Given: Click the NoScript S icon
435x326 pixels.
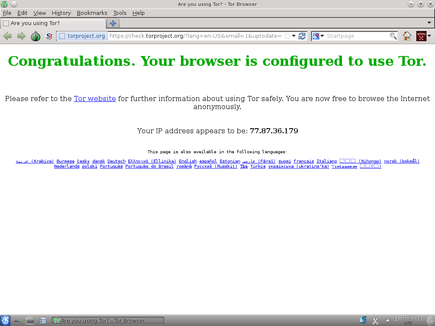Looking at the screenshot, I should pos(49,36).
